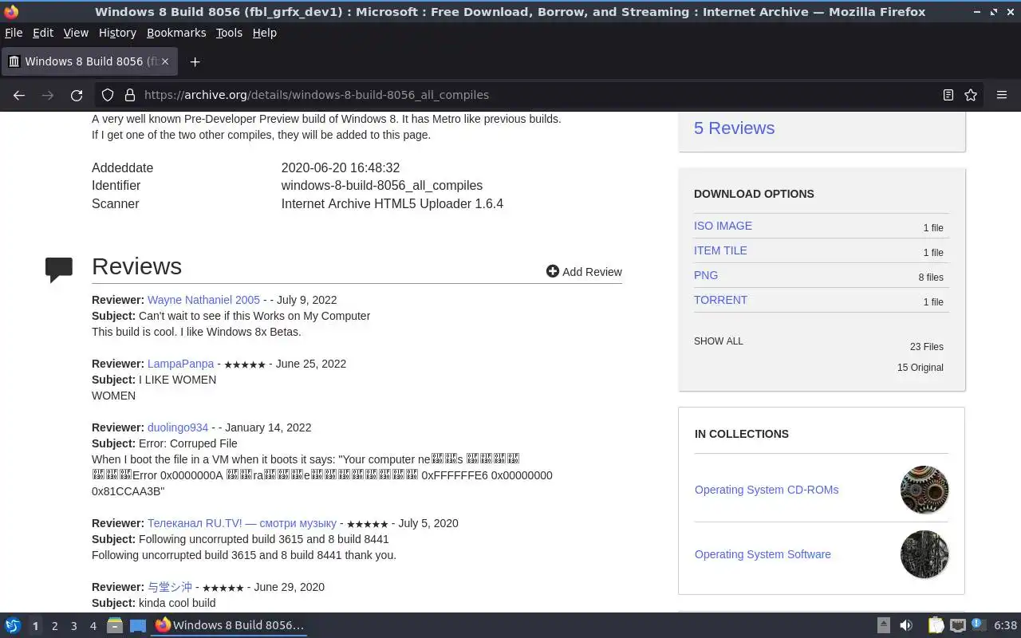Switch to workspace 3
1021x638 pixels.
[73, 626]
